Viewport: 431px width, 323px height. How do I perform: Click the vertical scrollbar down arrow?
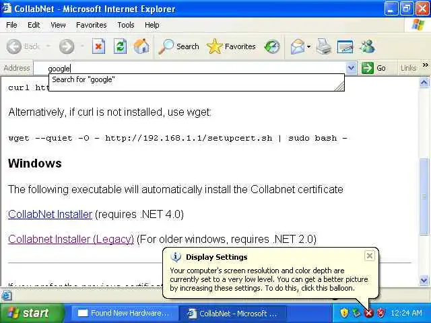point(424,280)
